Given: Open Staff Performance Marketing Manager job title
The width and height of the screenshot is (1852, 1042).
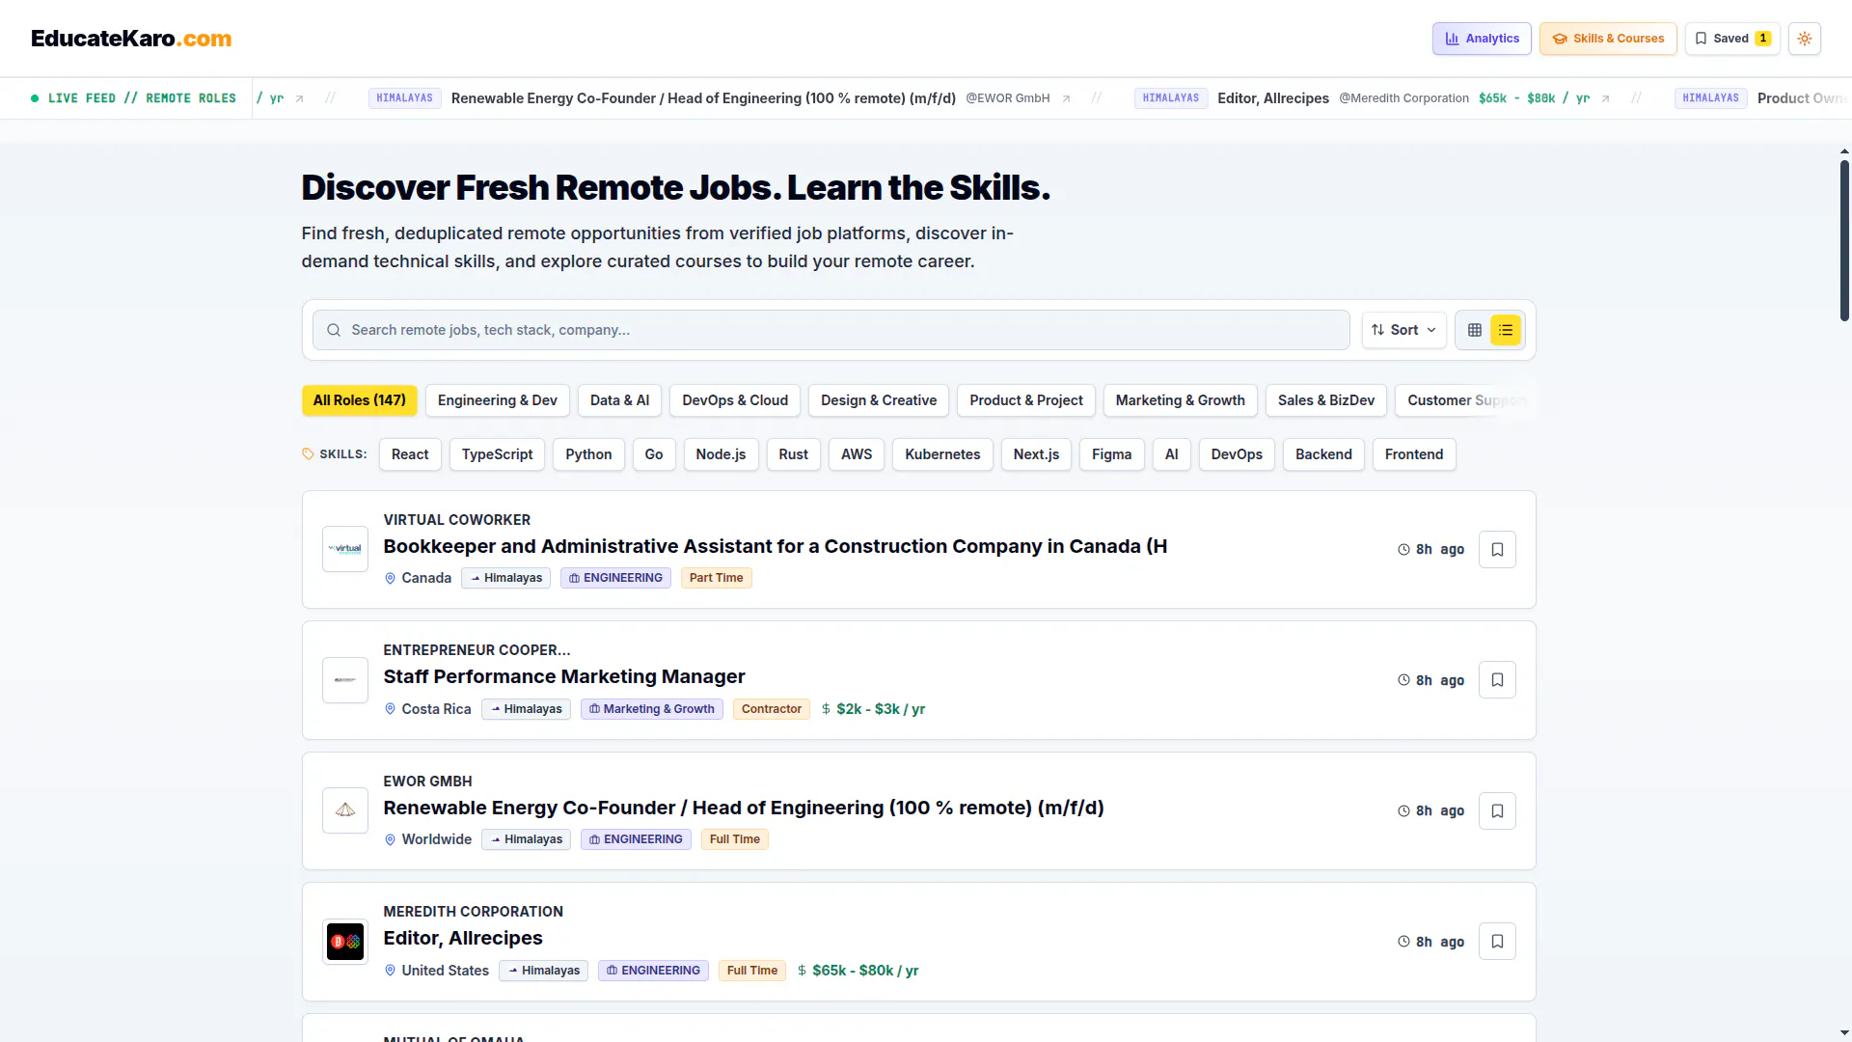Looking at the screenshot, I should tap(564, 677).
